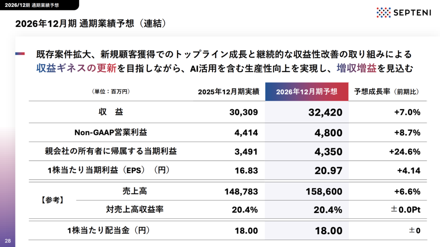Select the 2026/12期 通期業績予想 section tab
Image resolution: width=440 pixels, height=247 pixels.
point(32,5)
